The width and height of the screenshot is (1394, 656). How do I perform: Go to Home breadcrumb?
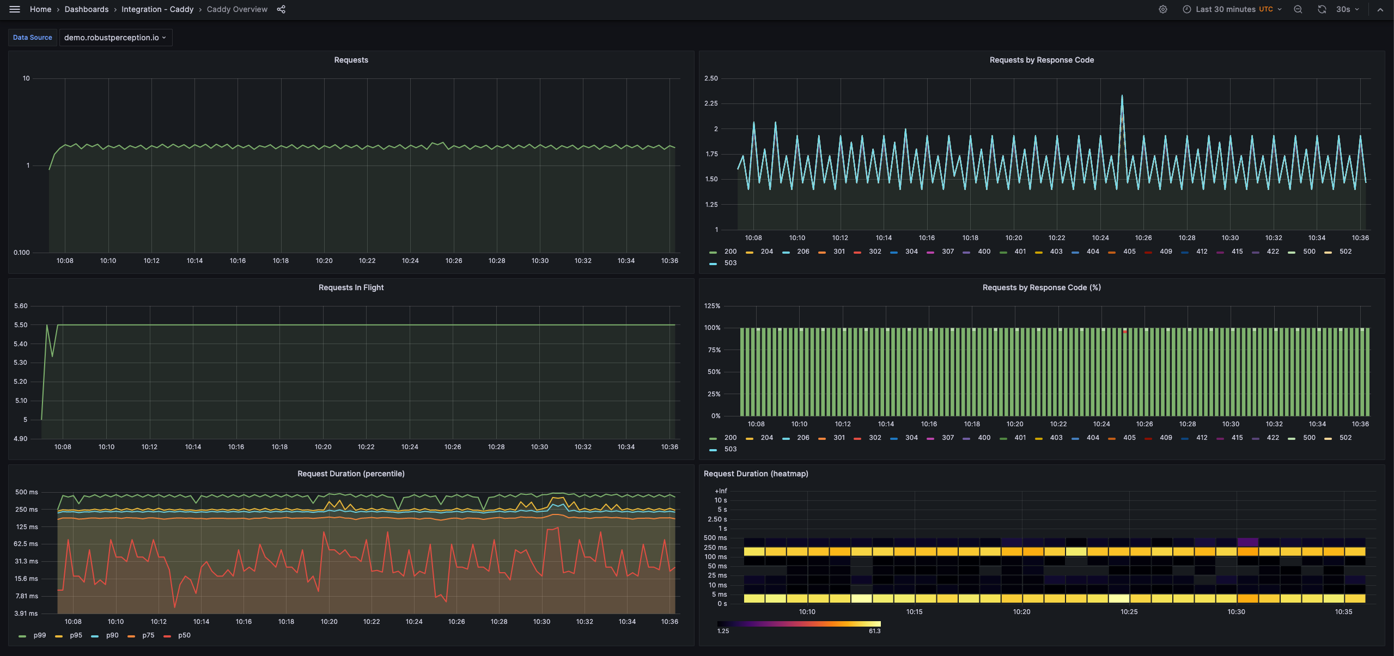(x=40, y=9)
